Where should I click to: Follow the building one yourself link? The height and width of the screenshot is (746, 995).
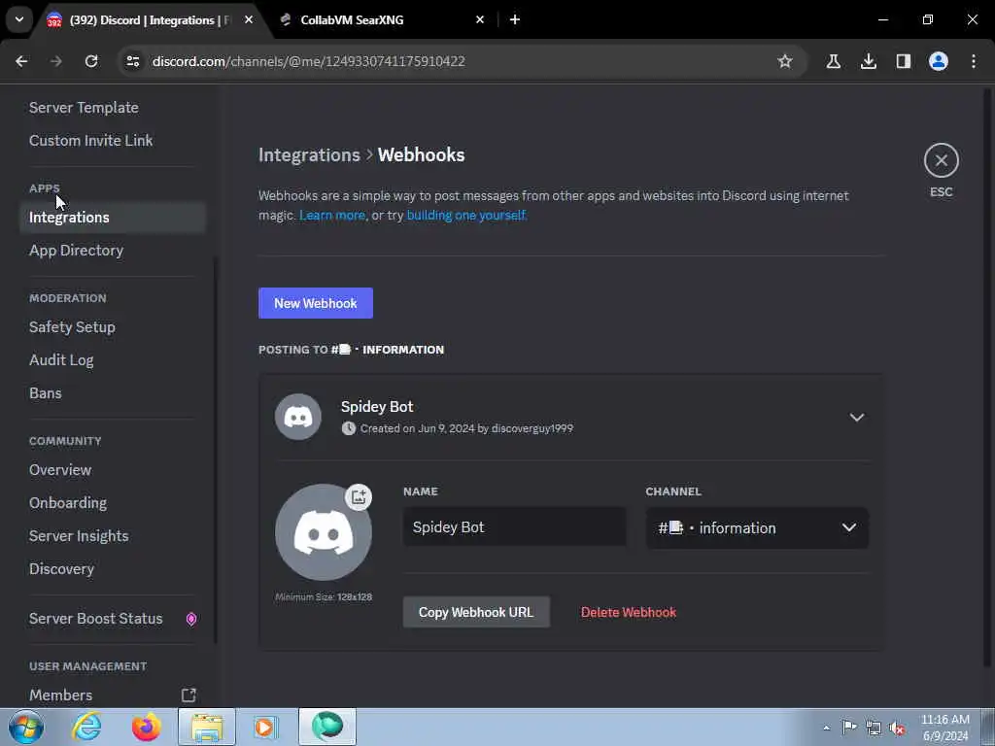pyautogui.click(x=465, y=215)
